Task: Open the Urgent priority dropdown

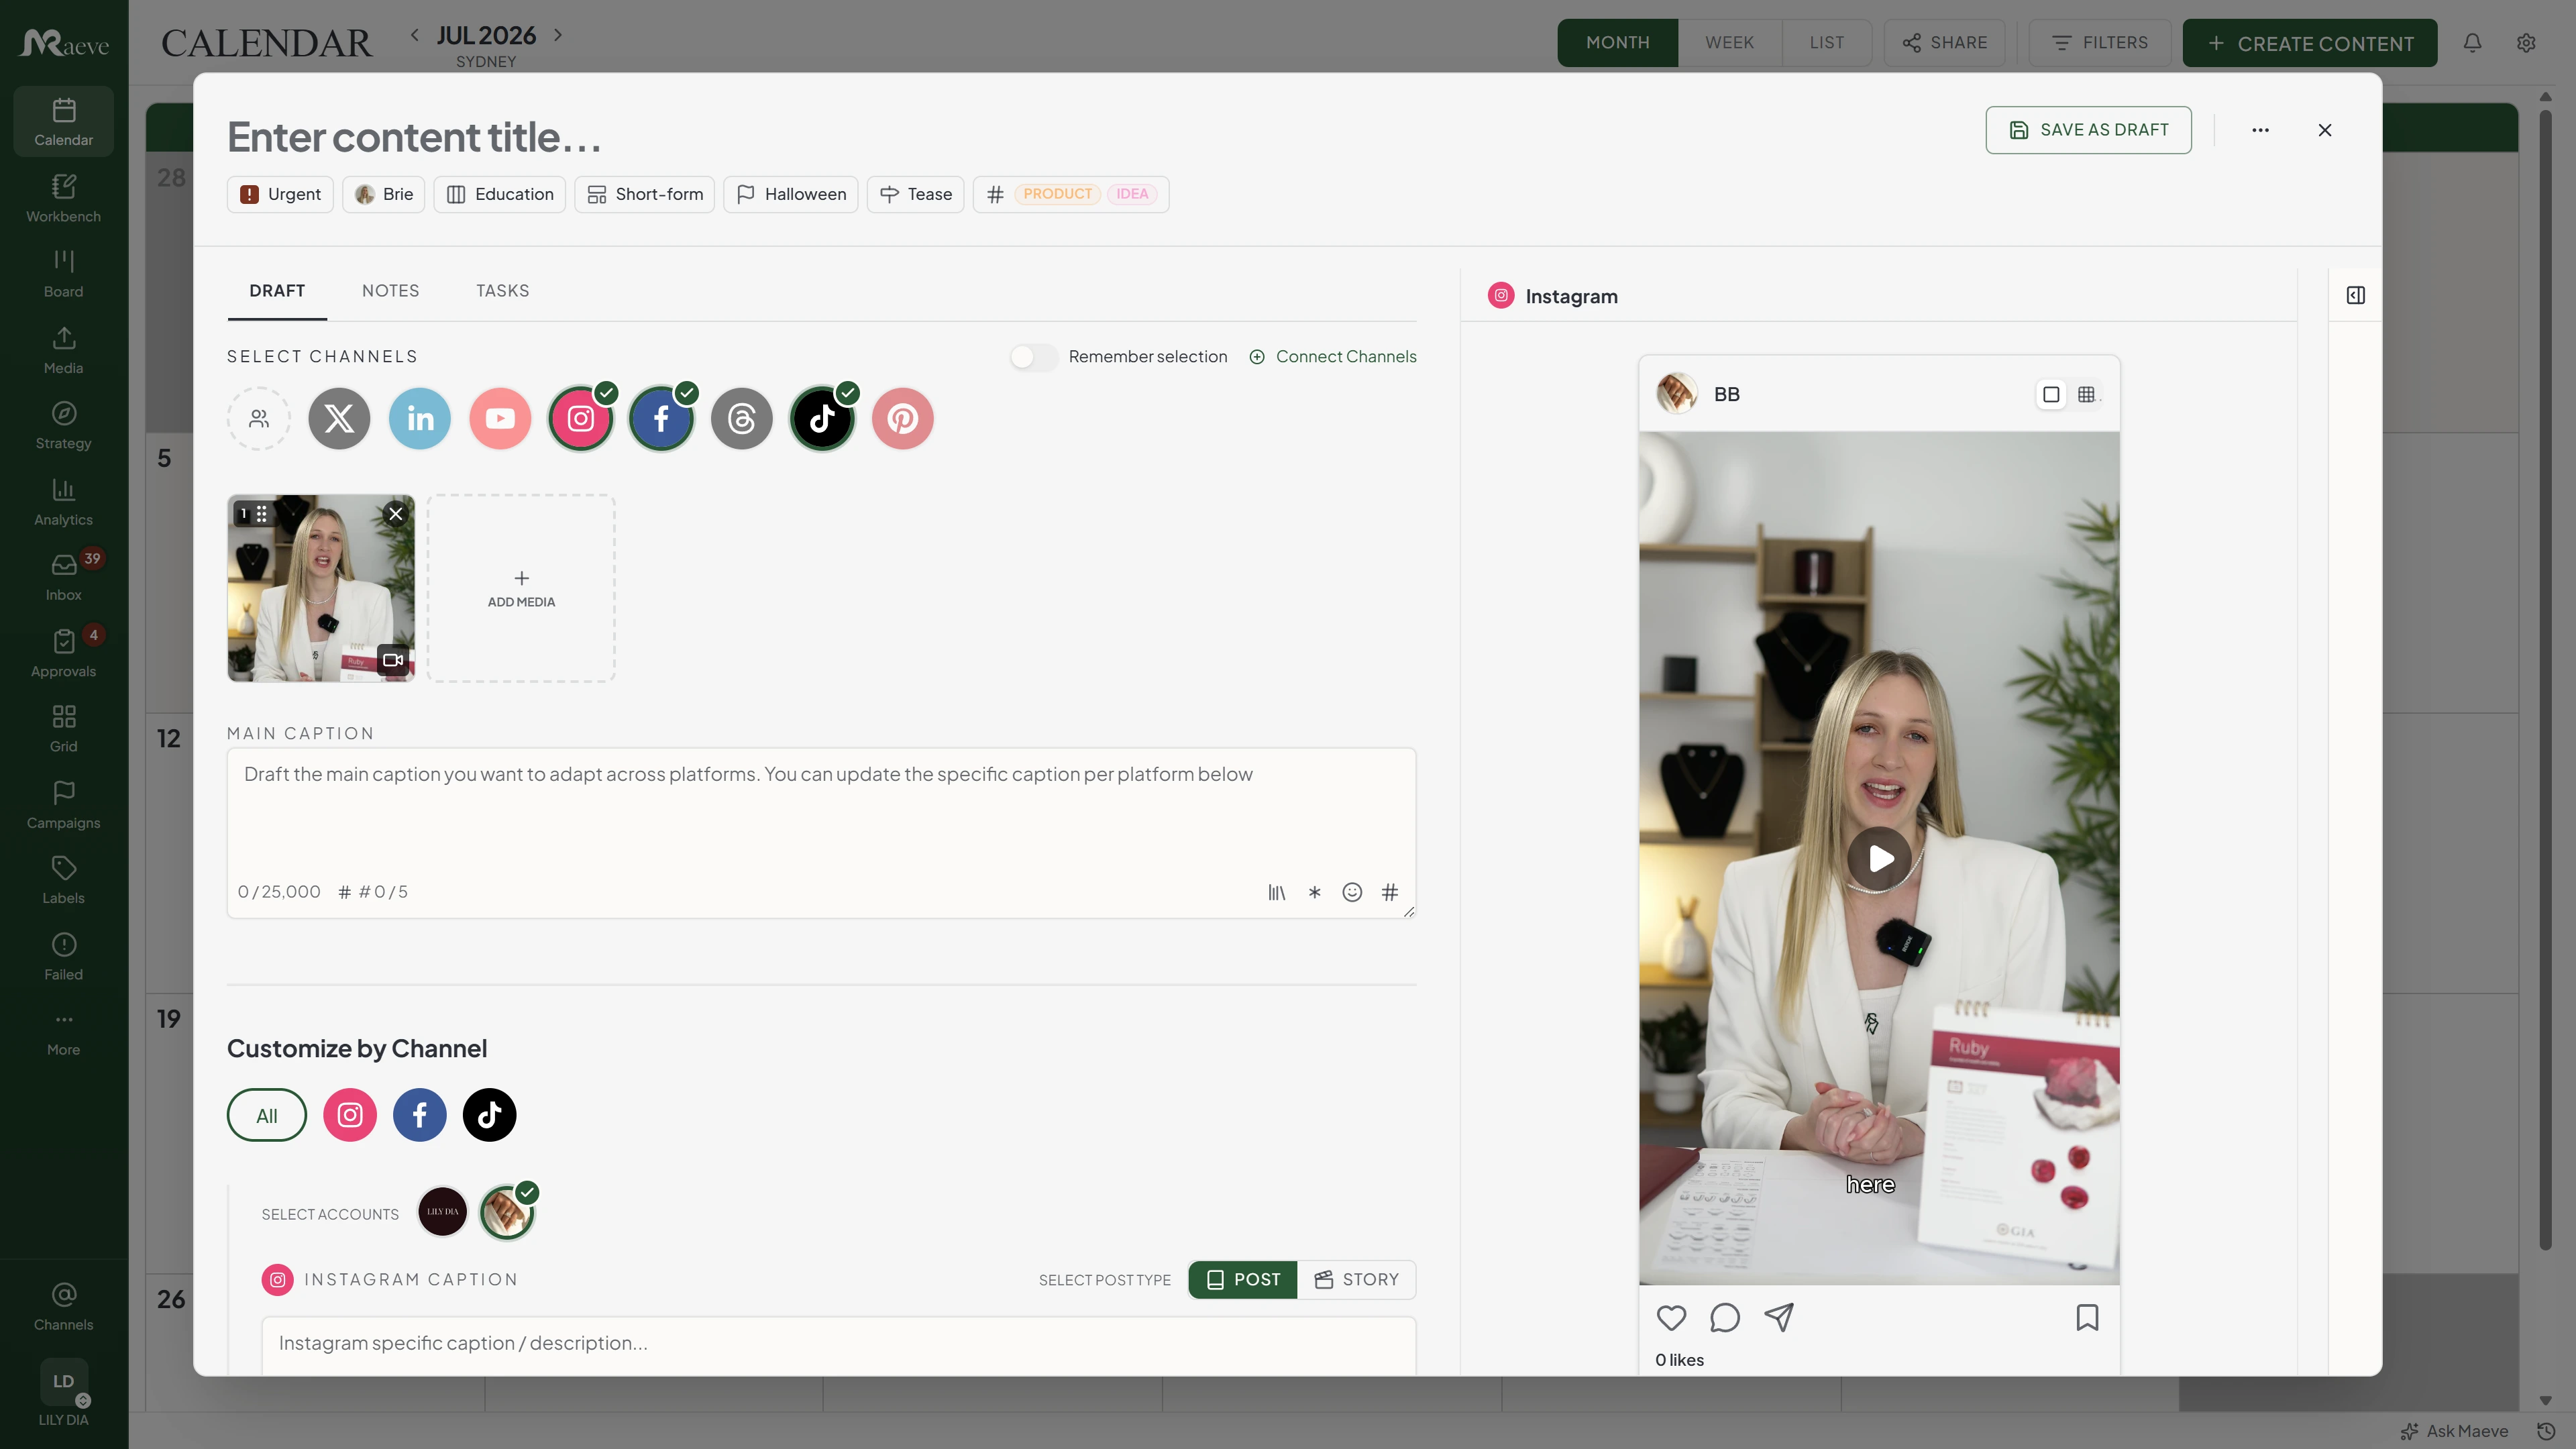Action: [280, 194]
